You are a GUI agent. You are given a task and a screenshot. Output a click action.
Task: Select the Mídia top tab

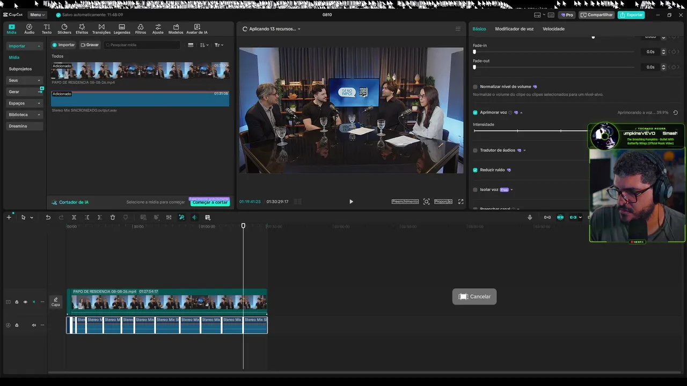(11, 29)
